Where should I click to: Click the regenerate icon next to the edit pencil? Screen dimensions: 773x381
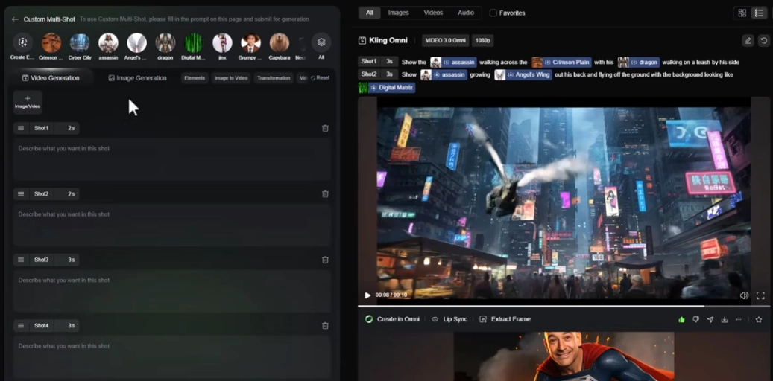pos(763,41)
